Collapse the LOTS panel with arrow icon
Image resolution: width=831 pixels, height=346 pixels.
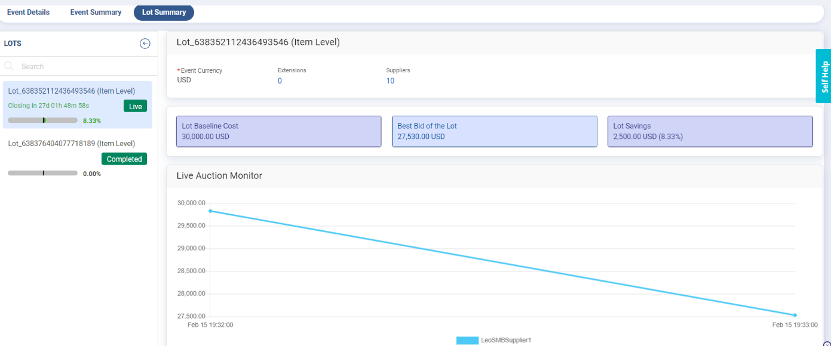coord(145,44)
